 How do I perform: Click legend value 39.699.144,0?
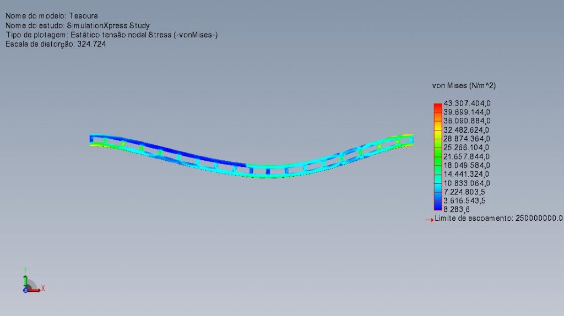467,112
